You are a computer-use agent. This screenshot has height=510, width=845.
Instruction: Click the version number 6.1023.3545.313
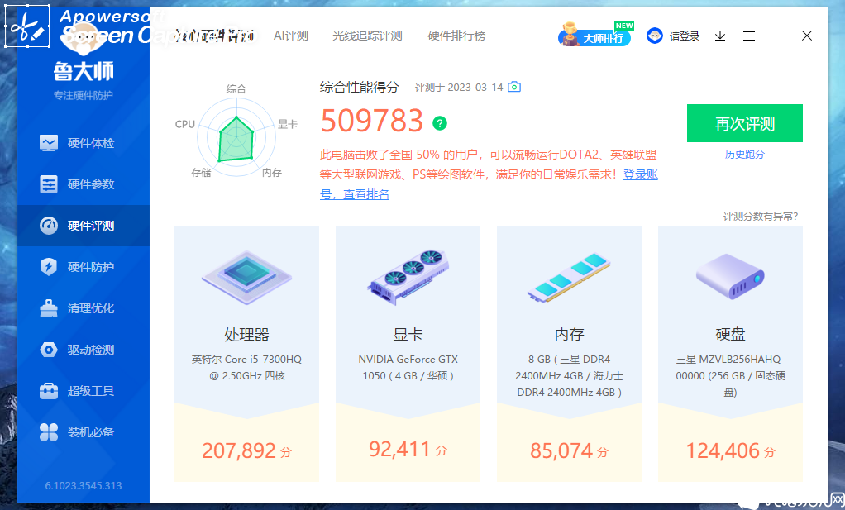coord(84,486)
